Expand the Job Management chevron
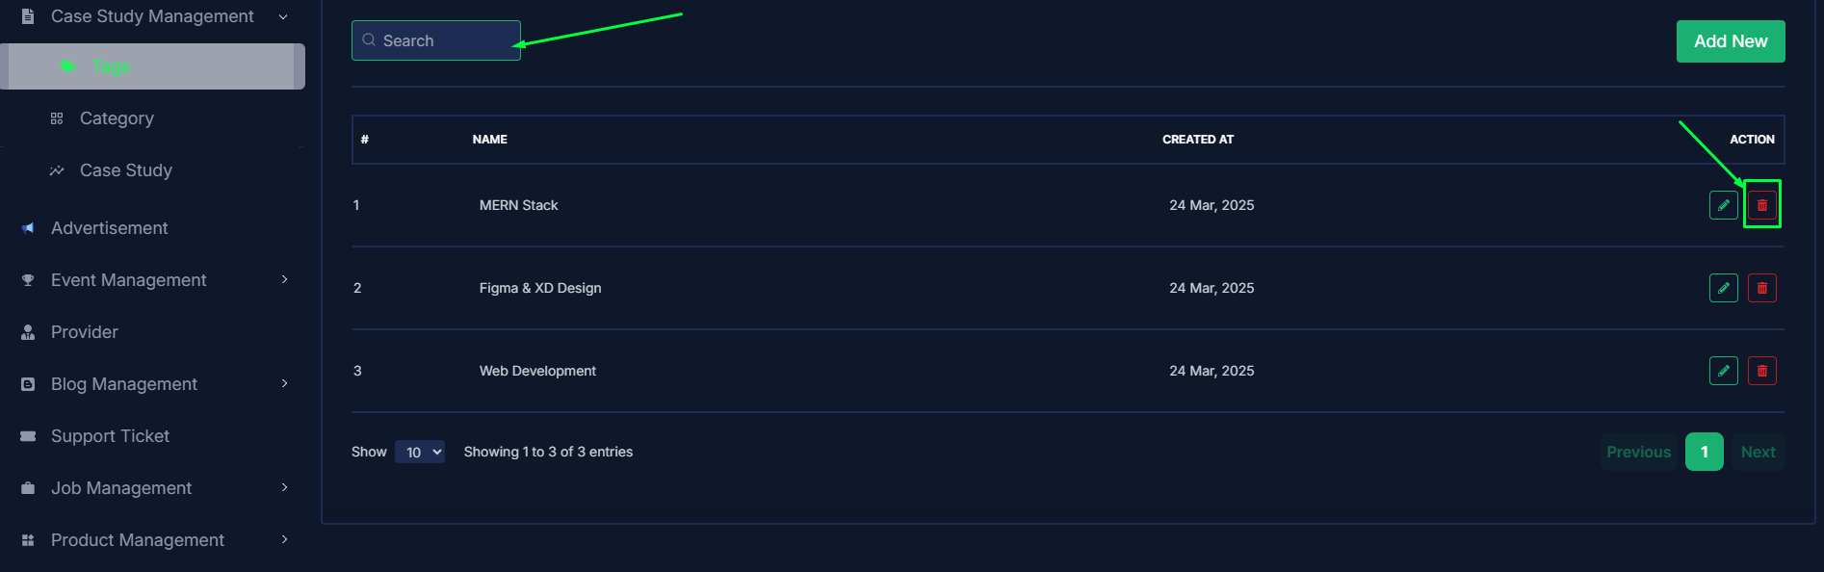This screenshot has height=572, width=1824. [x=284, y=487]
